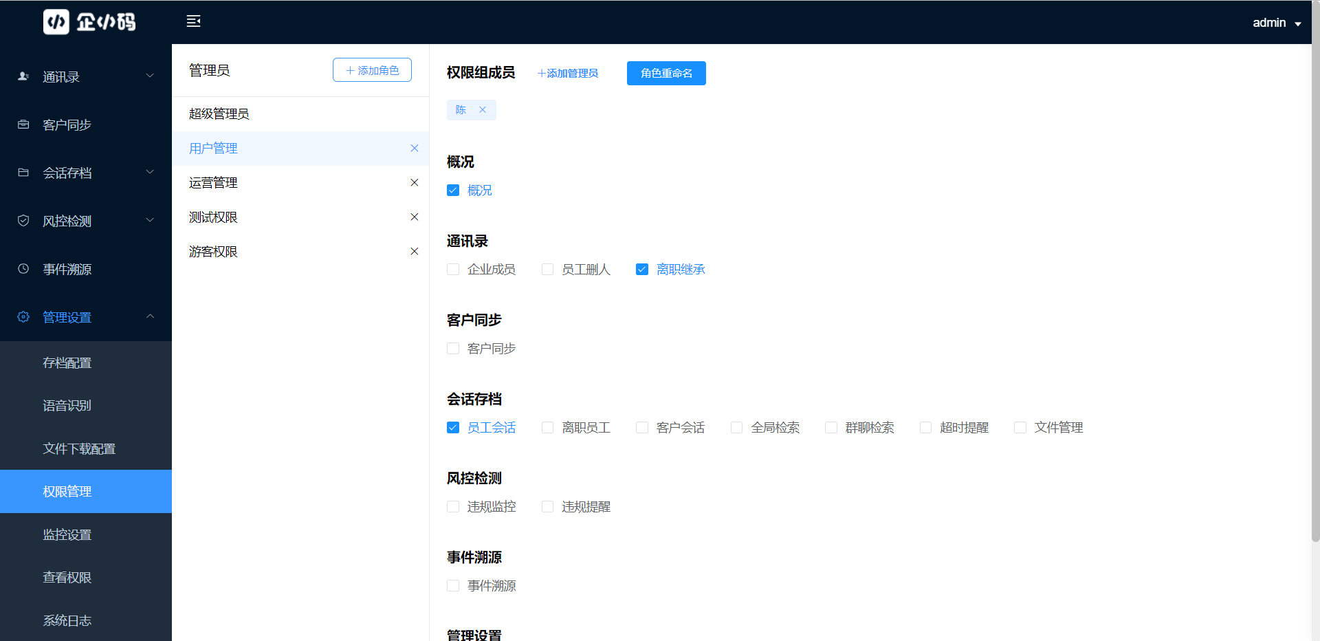Enable the 离职员工 permission
1320x641 pixels.
point(548,428)
